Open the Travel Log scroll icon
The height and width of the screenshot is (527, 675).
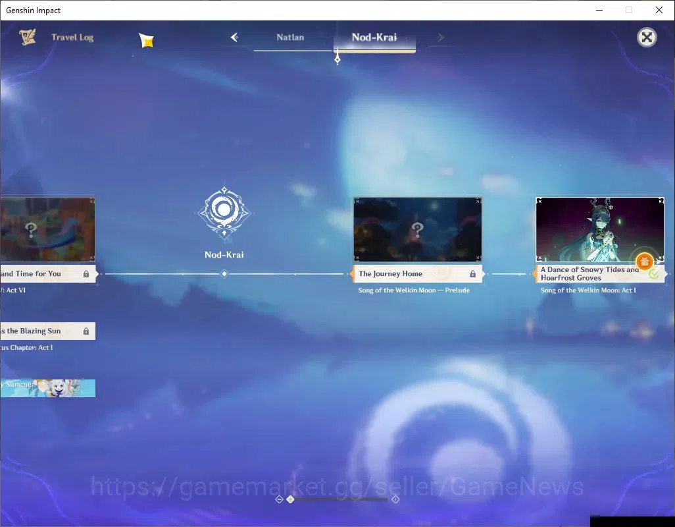(28, 37)
